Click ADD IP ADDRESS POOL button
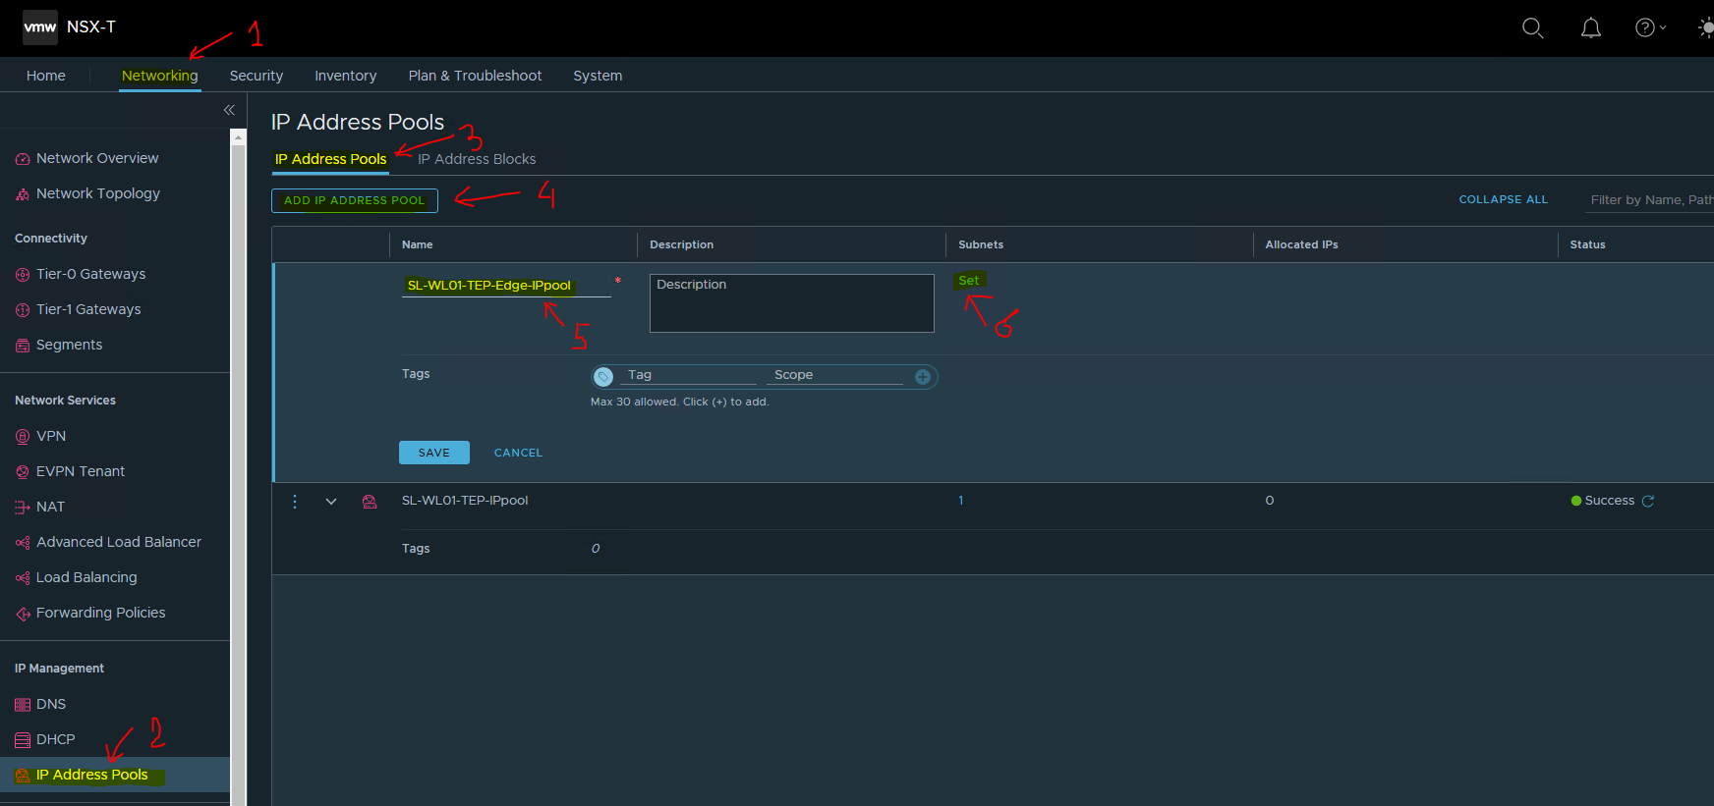Viewport: 1714px width, 806px height. click(355, 200)
